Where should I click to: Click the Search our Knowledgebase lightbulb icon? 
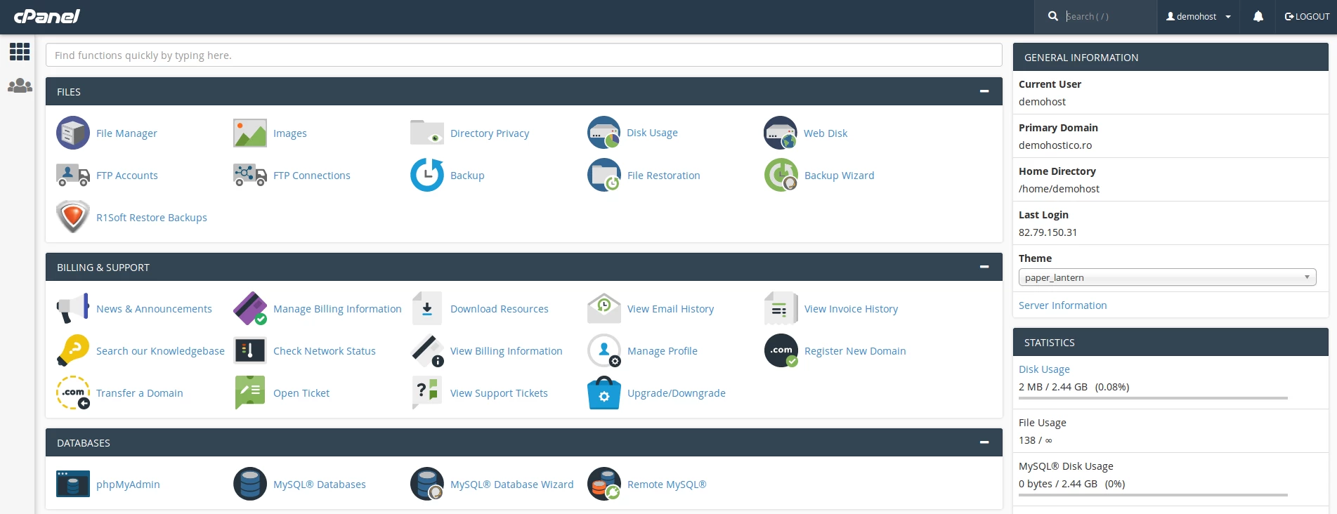click(x=73, y=350)
